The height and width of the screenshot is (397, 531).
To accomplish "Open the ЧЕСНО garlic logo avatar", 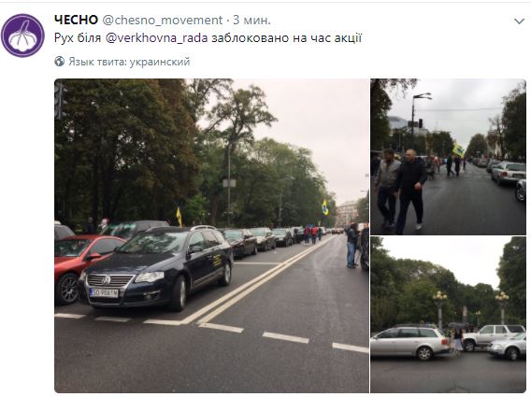I will [x=22, y=35].
